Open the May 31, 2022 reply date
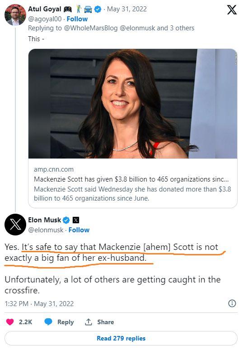243x350 pixels. pos(127,9)
